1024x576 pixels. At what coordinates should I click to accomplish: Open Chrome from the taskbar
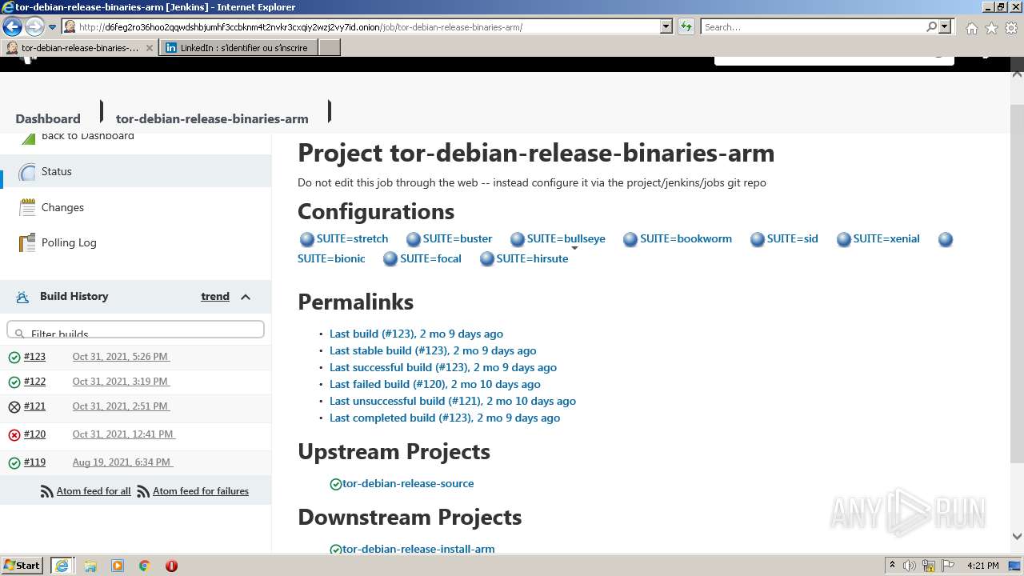pyautogui.click(x=145, y=566)
